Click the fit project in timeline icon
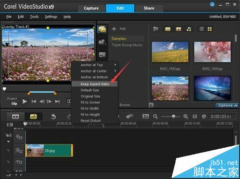240x179 pixels. pyautogui.click(x=195, y=117)
